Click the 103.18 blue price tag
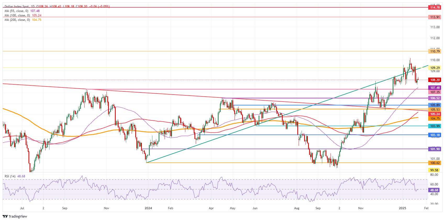This screenshot has height=221, width=445. (x=435, y=135)
